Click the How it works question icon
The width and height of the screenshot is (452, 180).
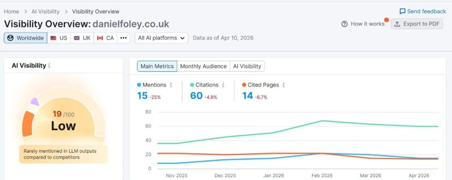pyautogui.click(x=344, y=24)
